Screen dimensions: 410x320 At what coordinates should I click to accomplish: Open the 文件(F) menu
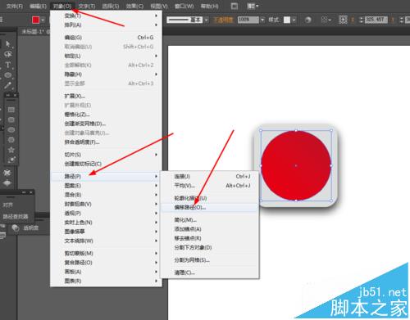(x=15, y=6)
